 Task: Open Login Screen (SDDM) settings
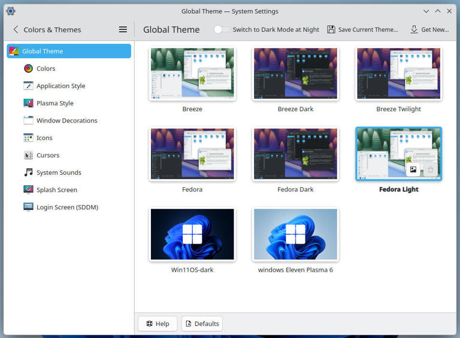tap(69, 207)
